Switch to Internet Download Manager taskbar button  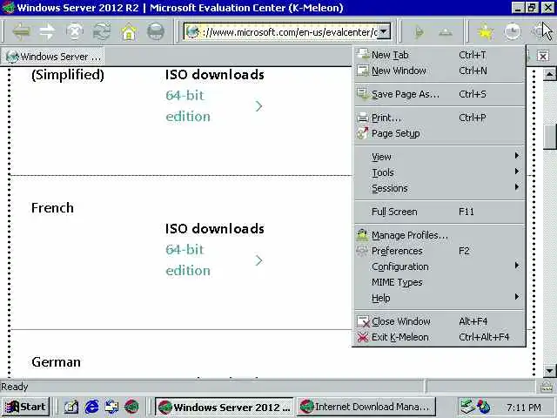point(366,407)
